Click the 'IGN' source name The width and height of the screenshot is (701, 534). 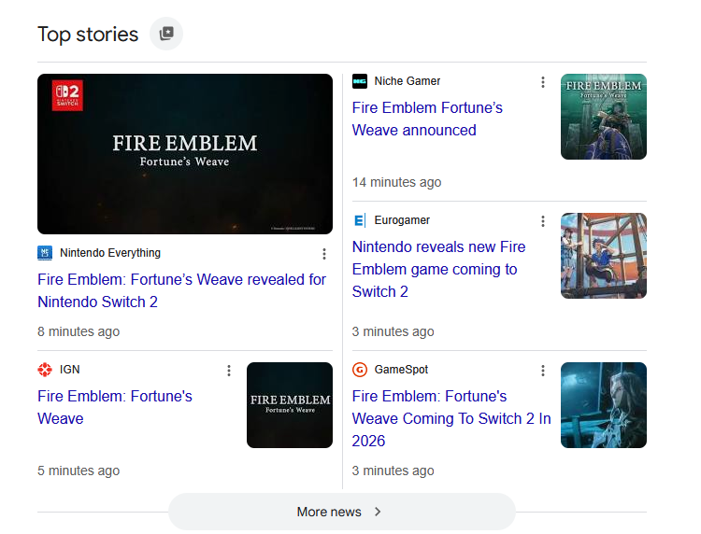[x=70, y=370]
